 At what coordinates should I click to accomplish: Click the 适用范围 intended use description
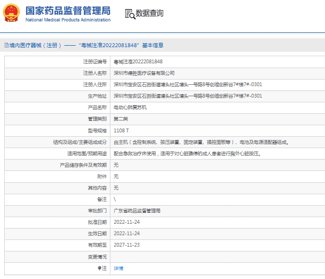[x=187, y=153]
